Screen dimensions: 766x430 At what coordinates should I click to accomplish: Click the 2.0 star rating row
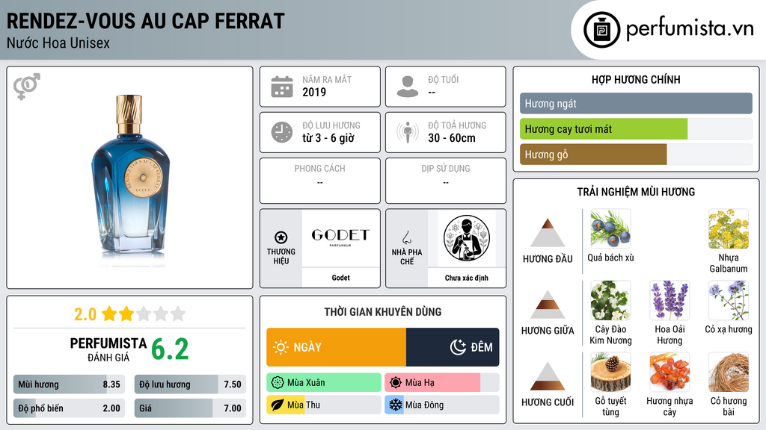pos(129,314)
